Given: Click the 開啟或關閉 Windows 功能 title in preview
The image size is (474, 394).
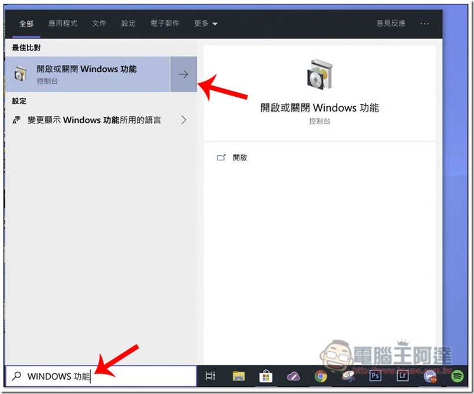Looking at the screenshot, I should coord(320,108).
